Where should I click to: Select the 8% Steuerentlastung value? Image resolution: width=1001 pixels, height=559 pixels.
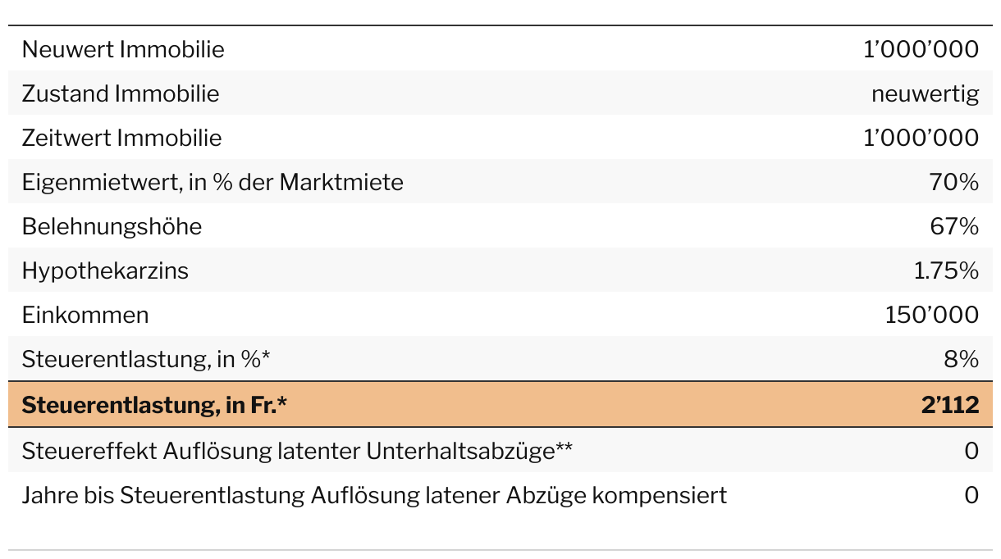point(961,359)
